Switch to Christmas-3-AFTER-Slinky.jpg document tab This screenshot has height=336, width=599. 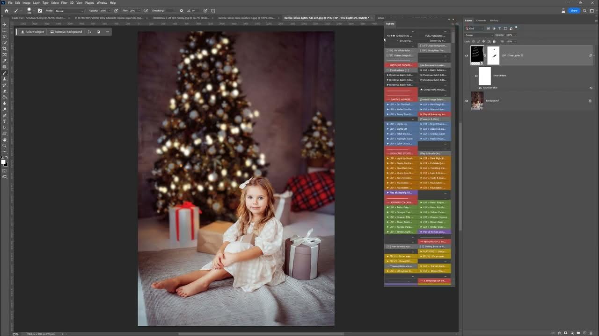point(181,18)
